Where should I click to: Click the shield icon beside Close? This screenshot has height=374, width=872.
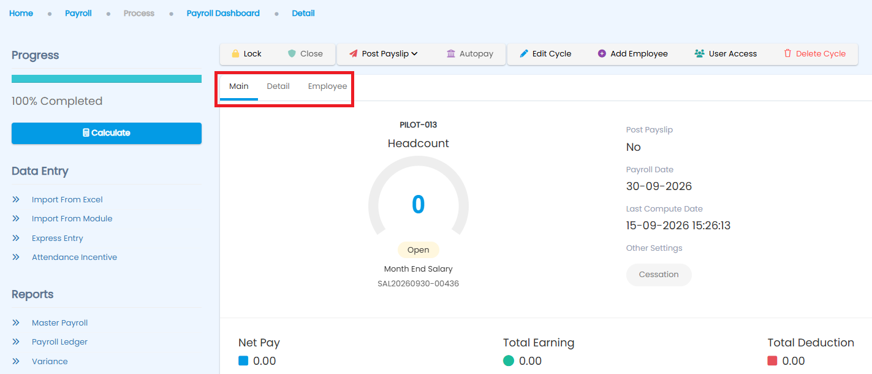pyautogui.click(x=292, y=54)
